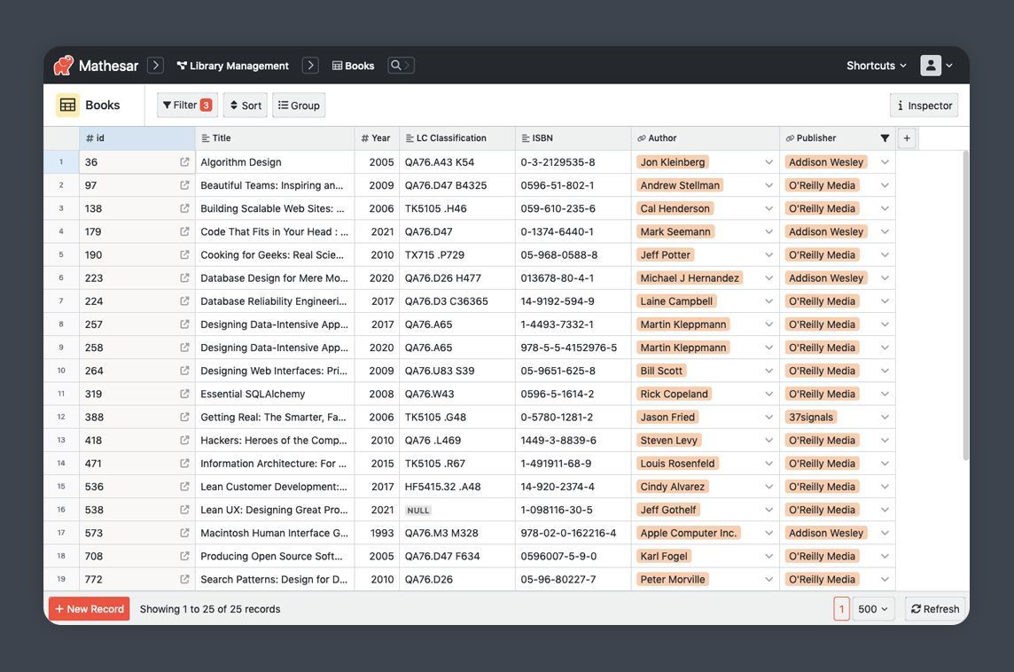Open author dropdown for Jon Kleinberg

[x=768, y=162]
